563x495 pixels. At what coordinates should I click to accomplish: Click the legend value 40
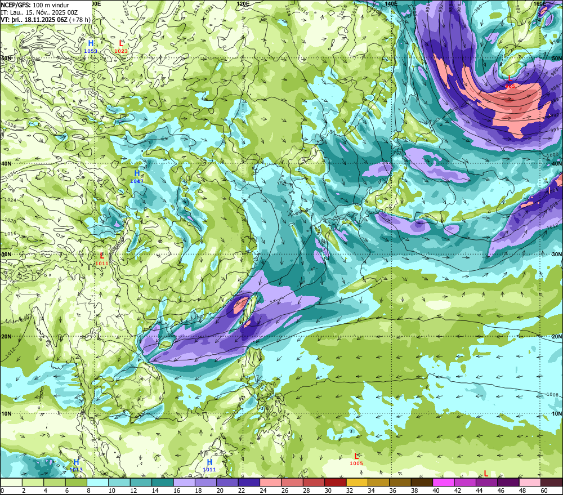436,490
